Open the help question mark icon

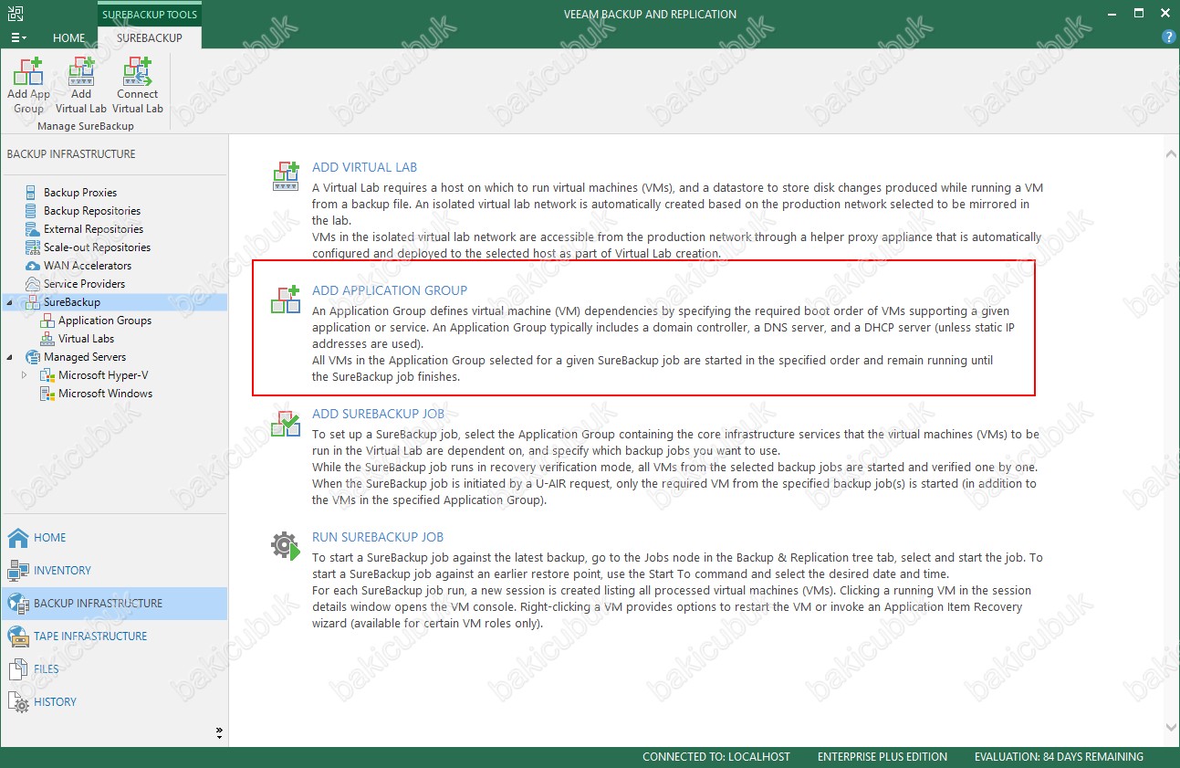(x=1168, y=37)
